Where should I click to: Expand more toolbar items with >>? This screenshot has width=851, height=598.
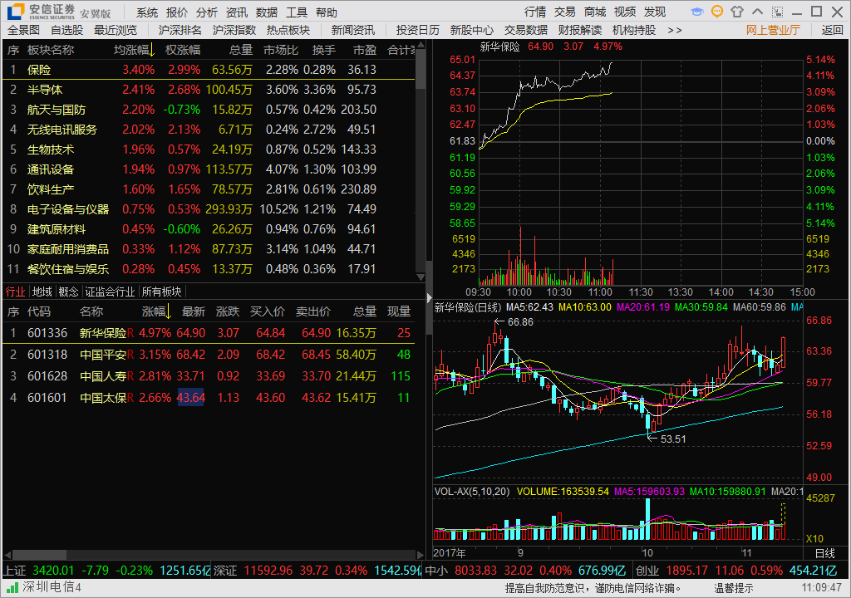coord(675,31)
